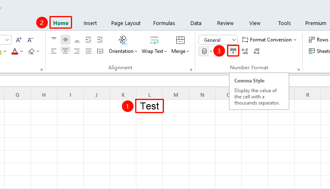The width and height of the screenshot is (330, 189).
Task: Open the Tools tab
Action: pyautogui.click(x=284, y=23)
